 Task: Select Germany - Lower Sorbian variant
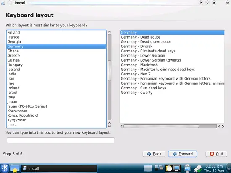pos(172,56)
